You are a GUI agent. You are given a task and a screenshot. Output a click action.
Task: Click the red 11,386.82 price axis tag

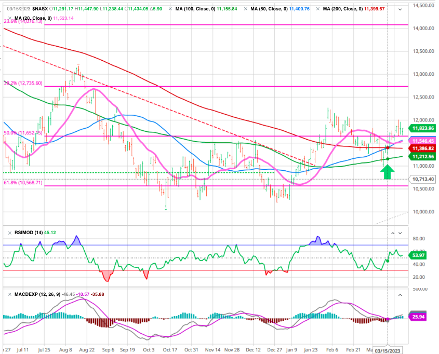point(422,148)
